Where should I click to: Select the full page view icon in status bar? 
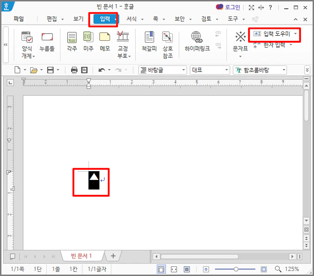[x=187, y=270]
